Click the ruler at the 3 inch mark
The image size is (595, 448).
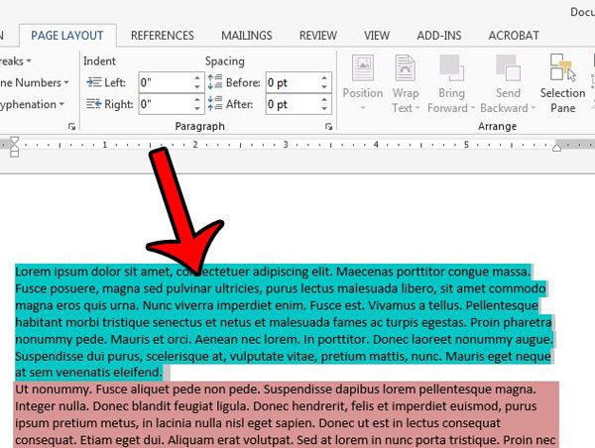coord(286,145)
